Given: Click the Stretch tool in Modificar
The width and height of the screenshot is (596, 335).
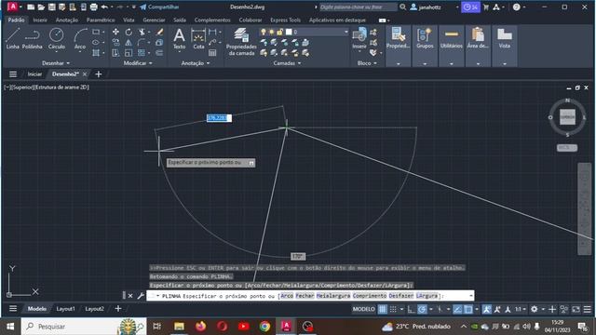Looking at the screenshot, I should point(115,53).
